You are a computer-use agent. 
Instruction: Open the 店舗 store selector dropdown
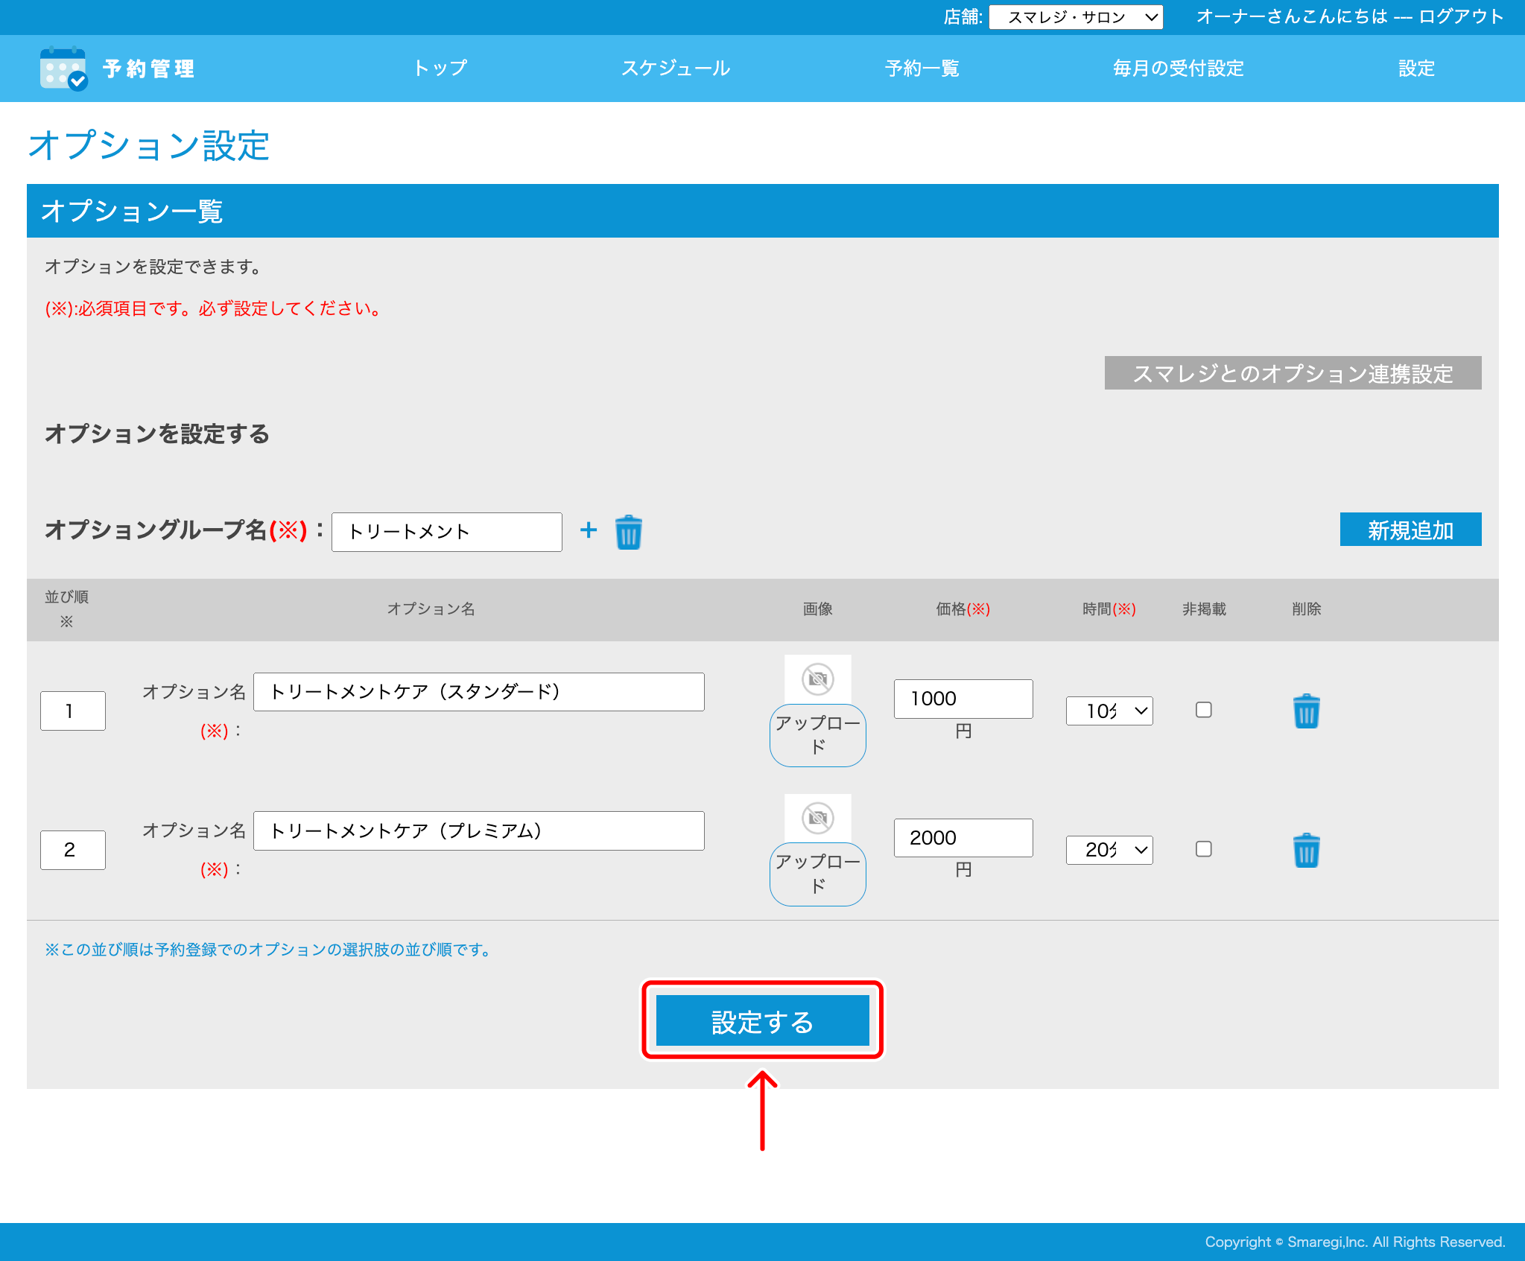(1075, 16)
